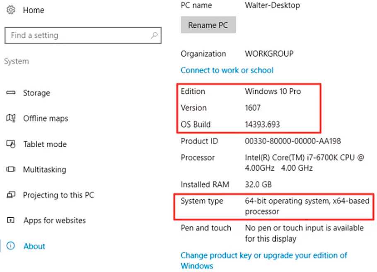Go back to Home settings label

(x=34, y=10)
